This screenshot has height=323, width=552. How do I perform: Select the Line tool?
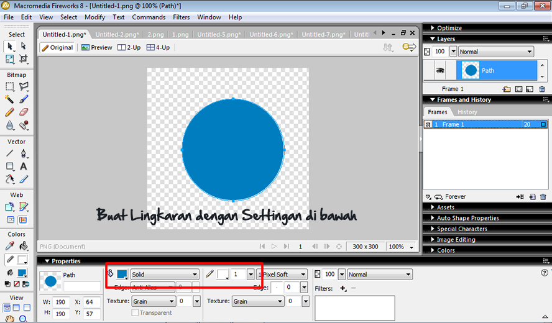(9, 153)
